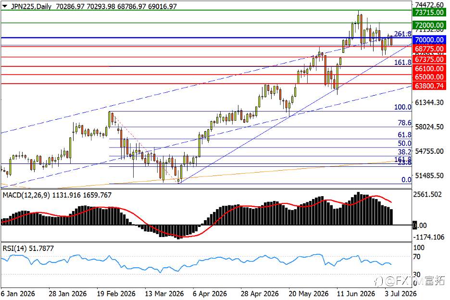Click the 28 Apr 2026 date label
450x300 pixels.
point(260,294)
